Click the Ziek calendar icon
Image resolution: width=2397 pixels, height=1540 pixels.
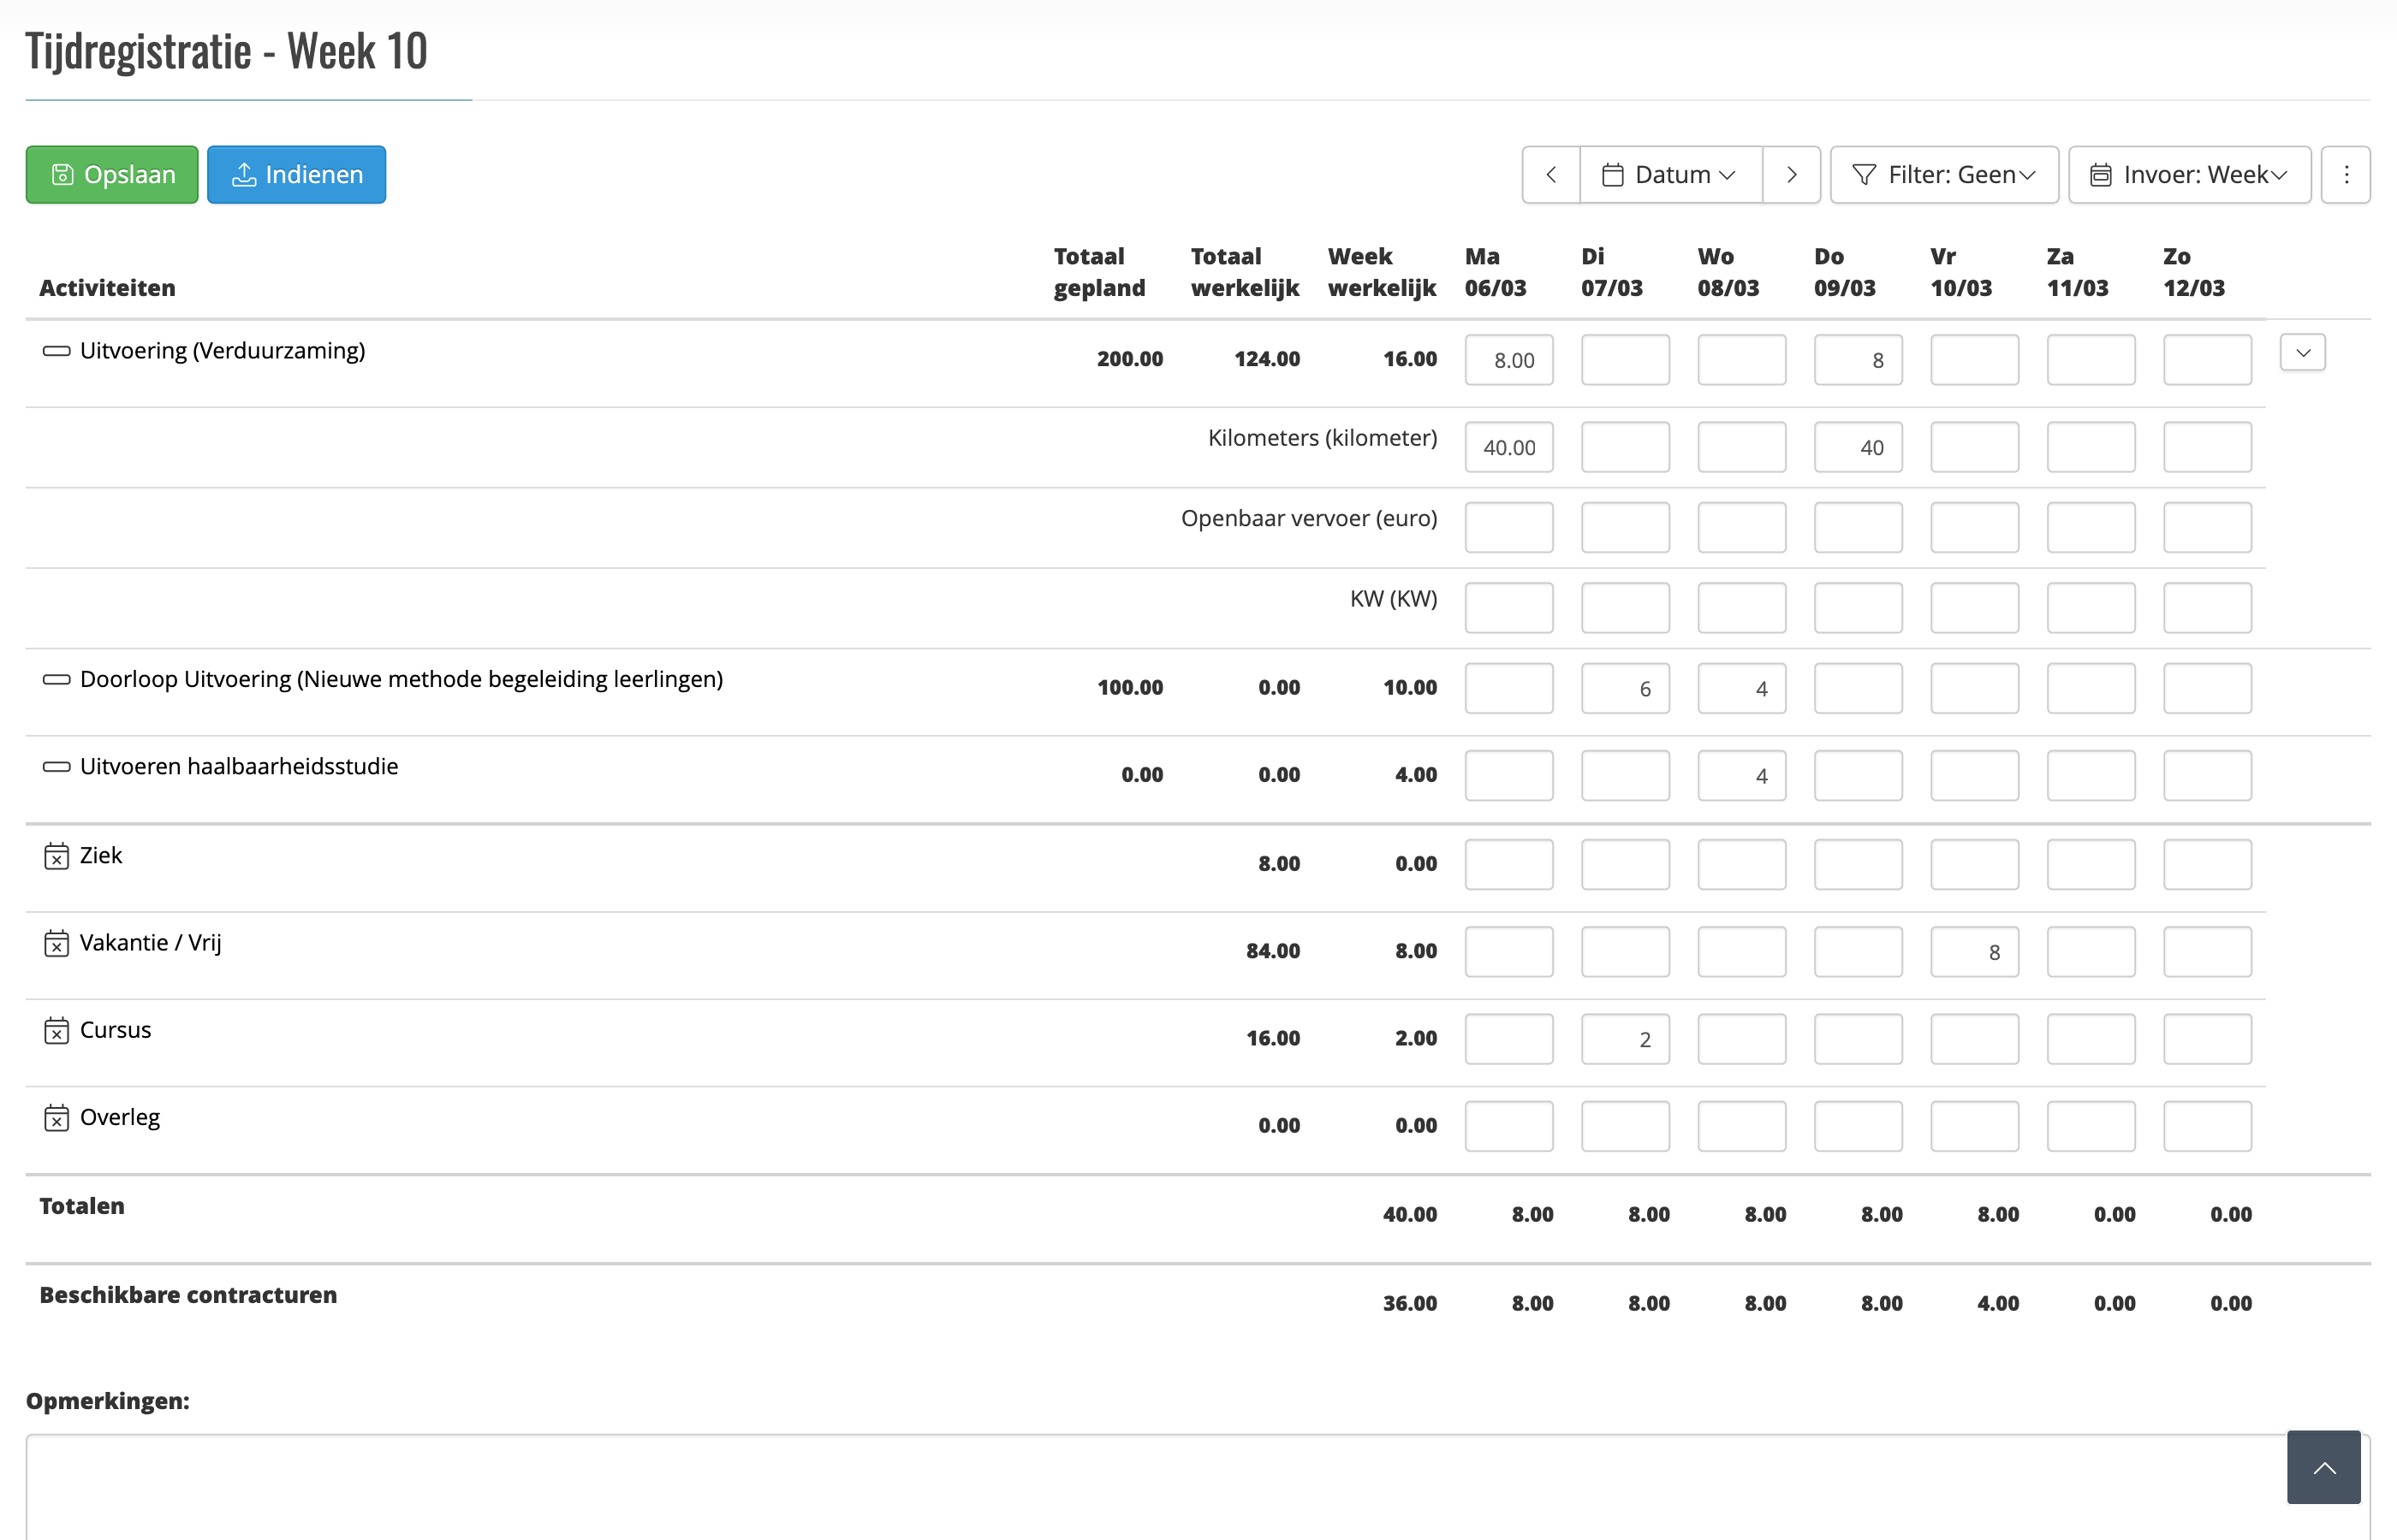coord(56,856)
